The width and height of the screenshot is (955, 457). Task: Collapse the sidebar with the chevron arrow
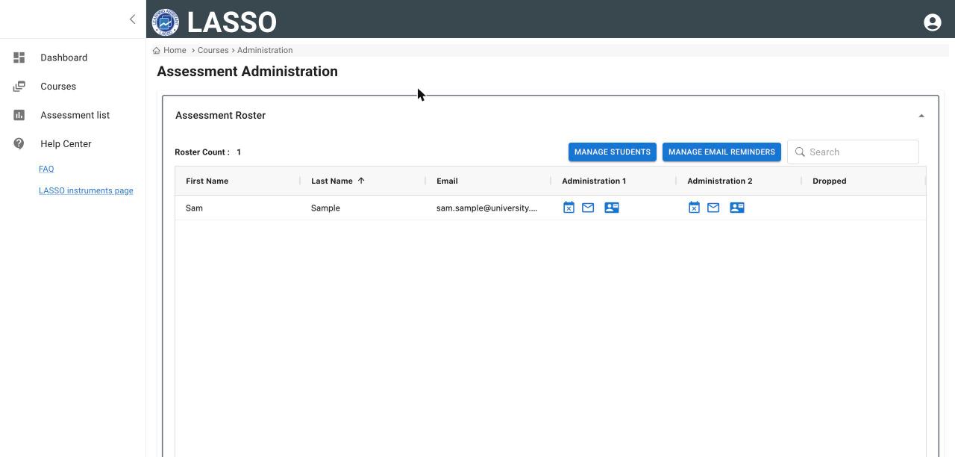(x=132, y=19)
